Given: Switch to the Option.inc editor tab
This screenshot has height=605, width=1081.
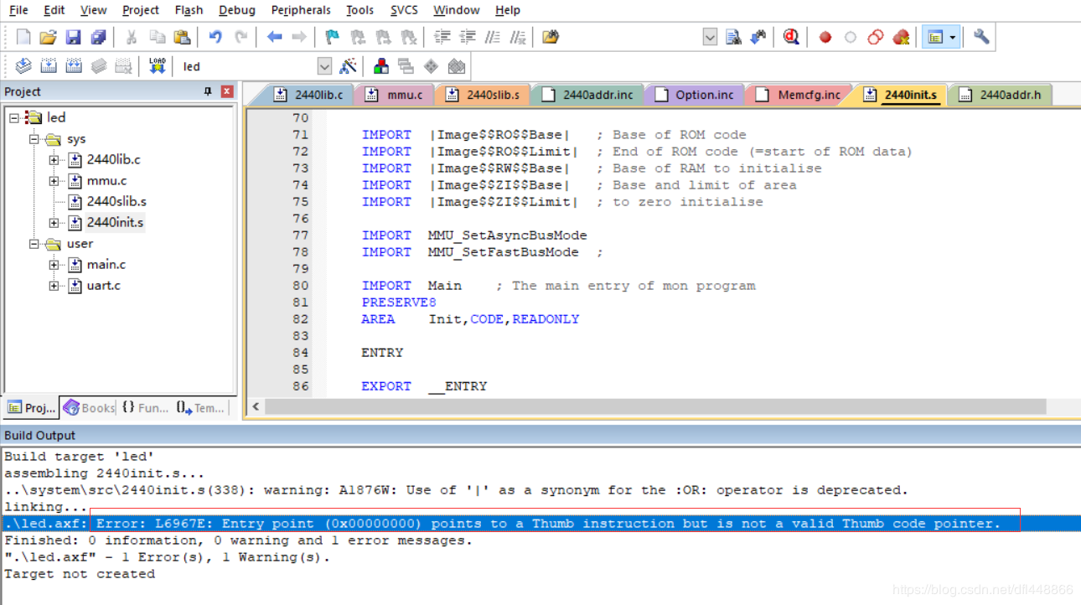Looking at the screenshot, I should [695, 95].
